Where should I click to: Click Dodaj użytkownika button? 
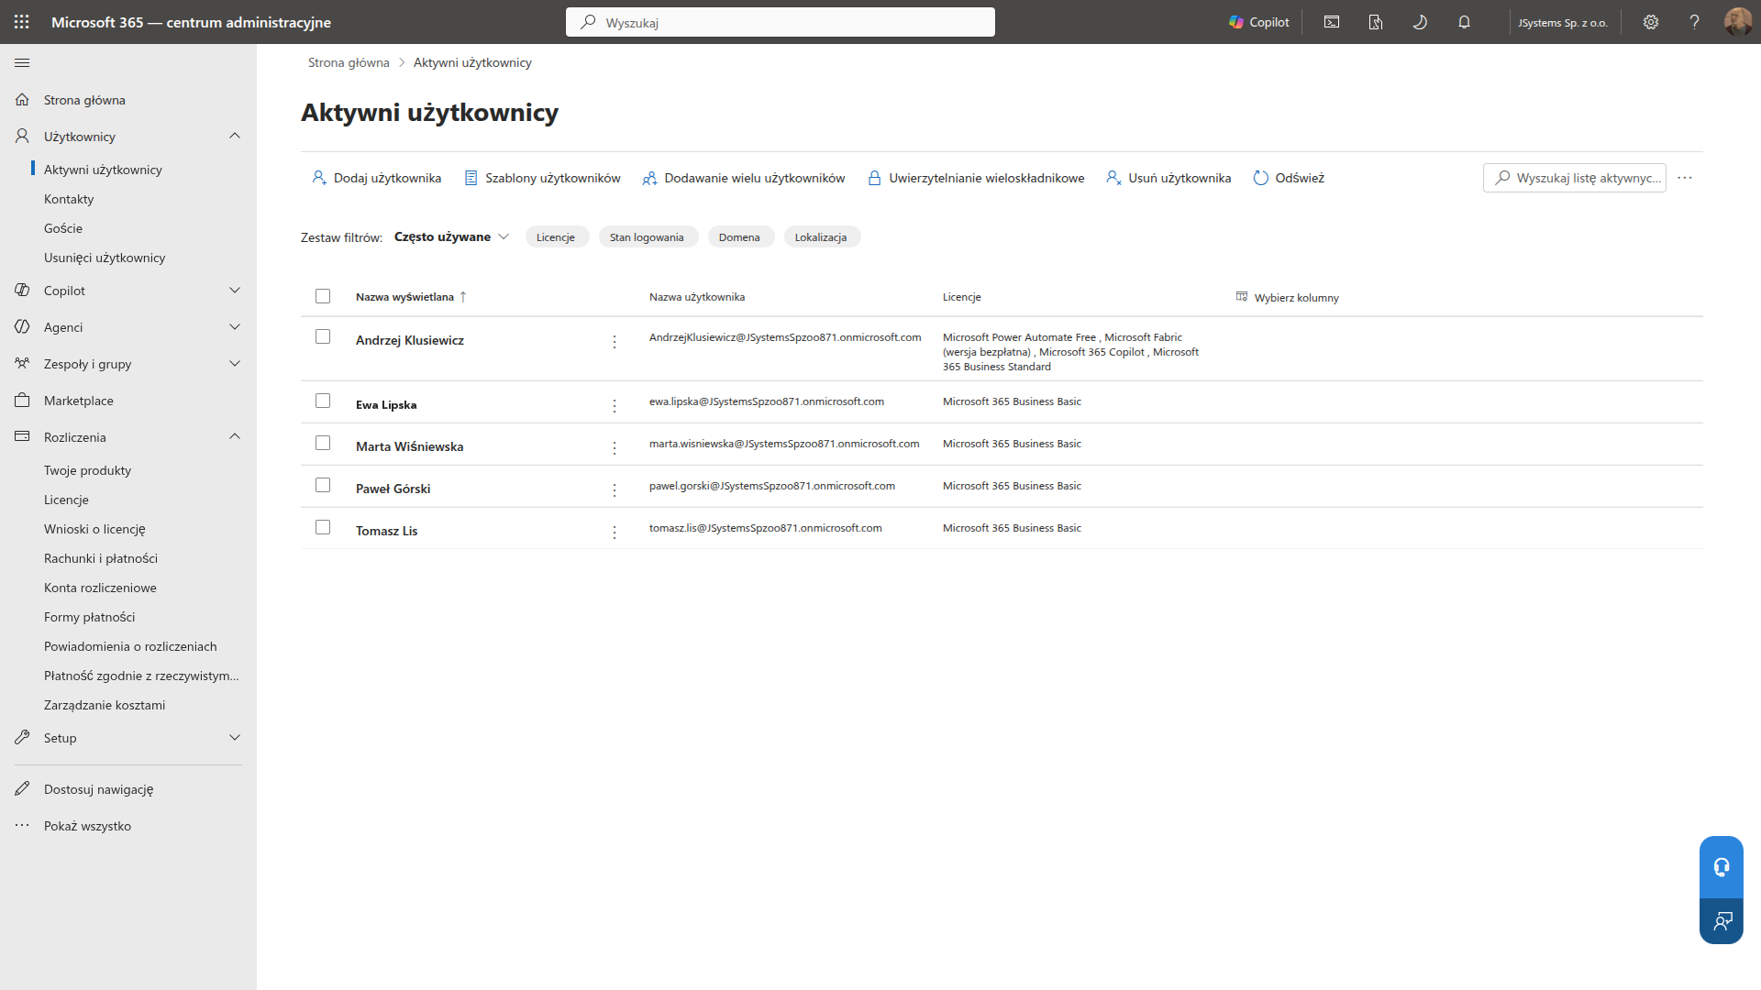pos(377,178)
